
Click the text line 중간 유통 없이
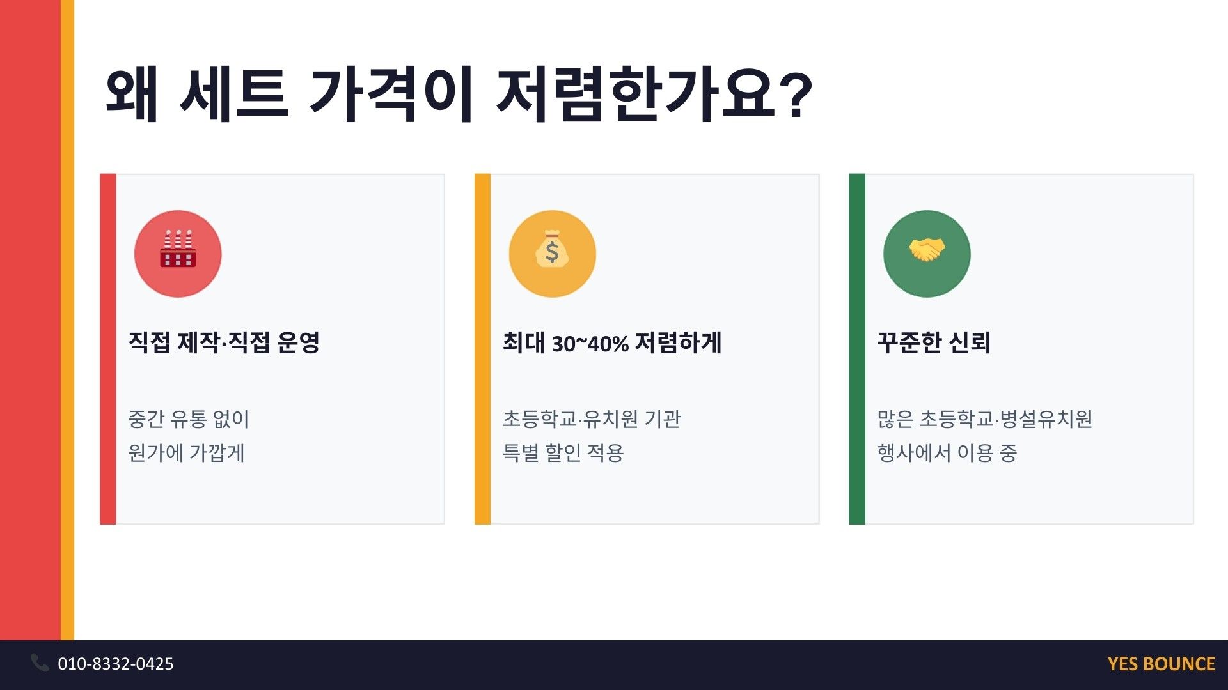[189, 419]
